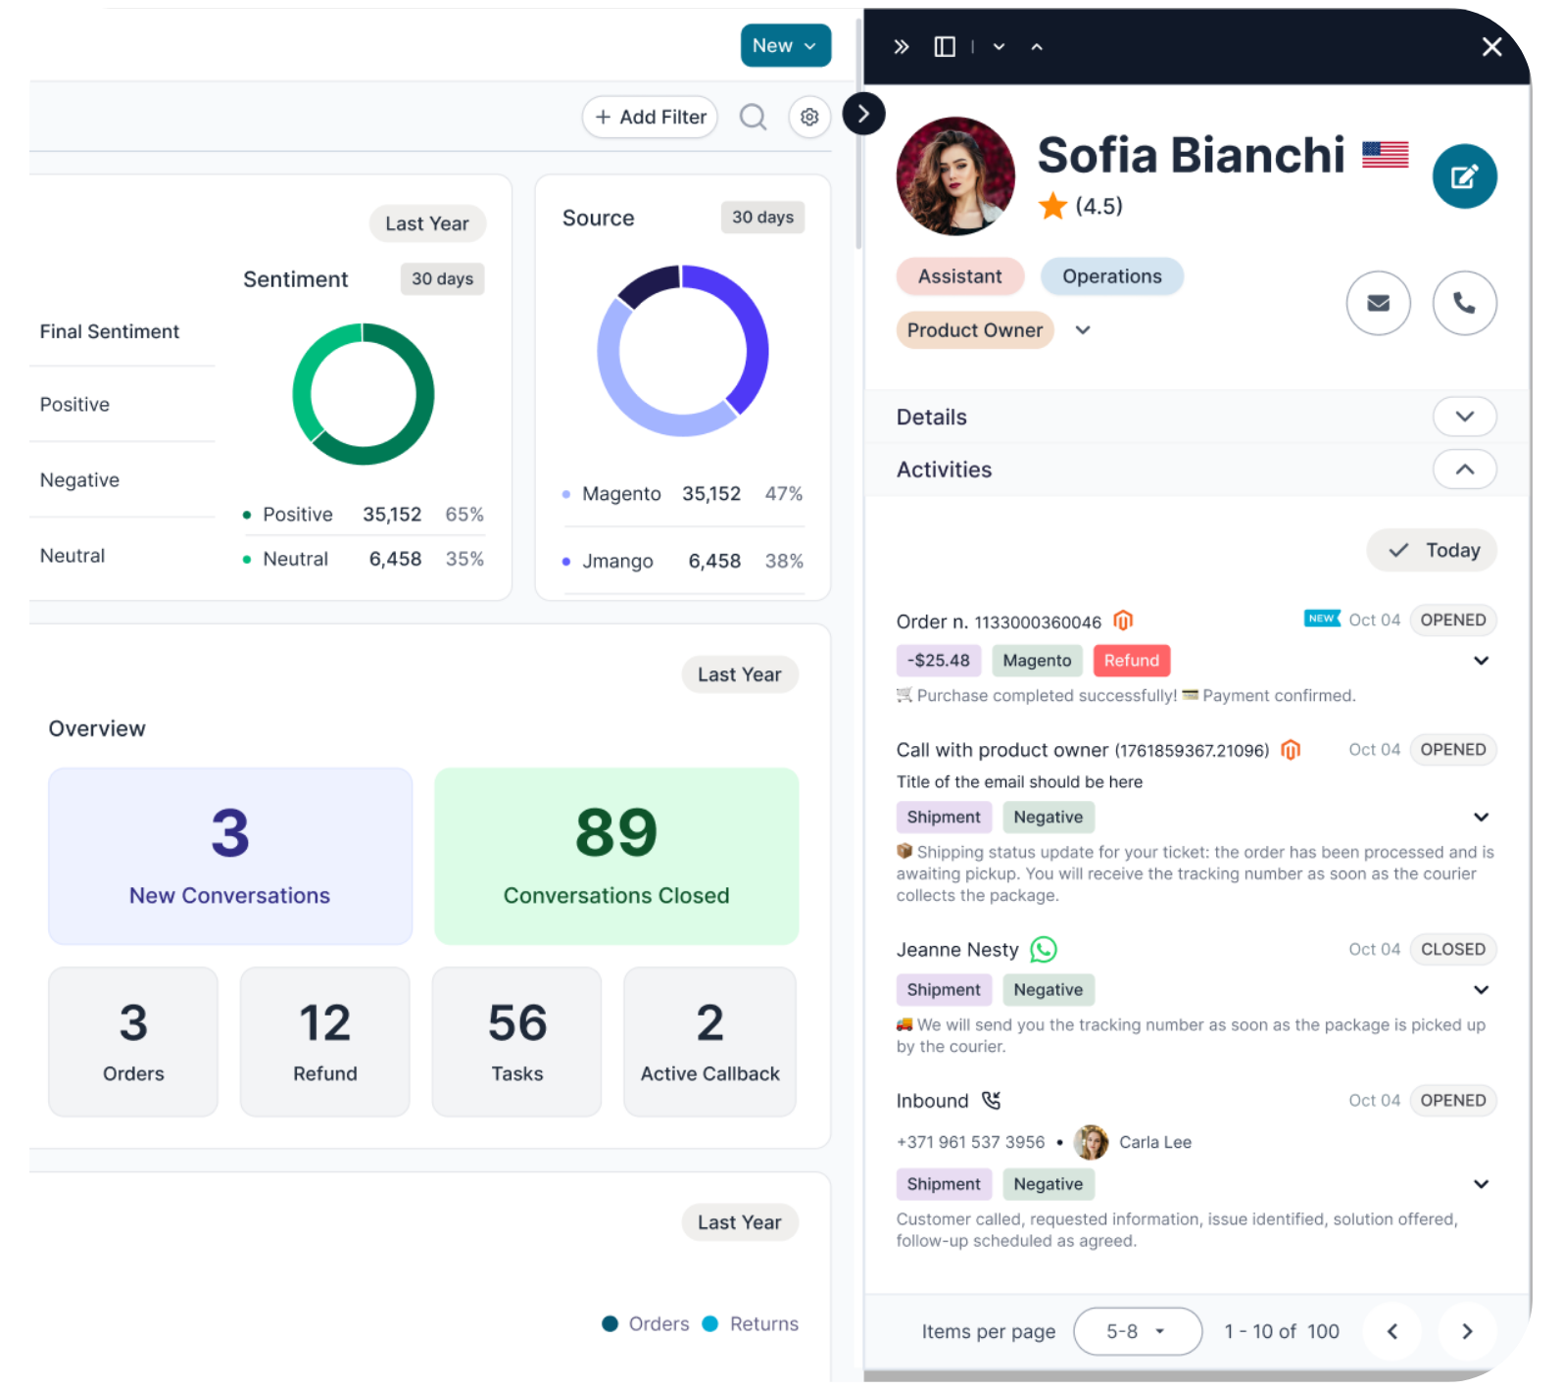Toggle the Today filter checkmark chip
Viewport: 1562px width, 1390px height.
coord(1432,550)
